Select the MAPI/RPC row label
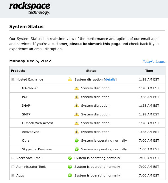168x183 pixels. pyautogui.click(x=30, y=88)
